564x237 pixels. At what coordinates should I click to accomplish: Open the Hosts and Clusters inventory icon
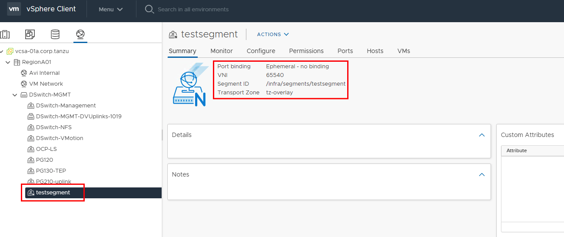click(5, 34)
